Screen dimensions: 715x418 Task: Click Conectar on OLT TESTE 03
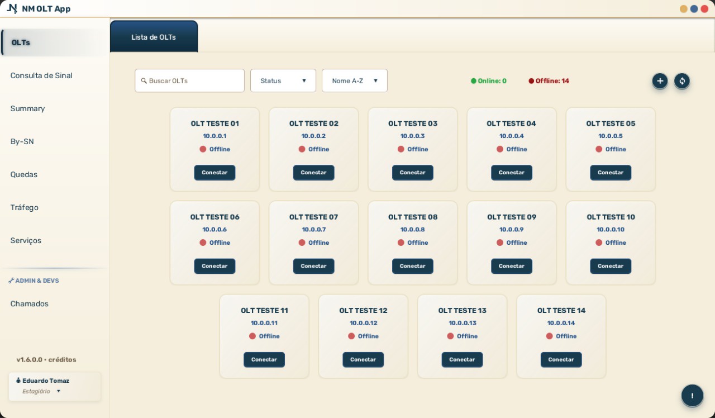pyautogui.click(x=412, y=173)
